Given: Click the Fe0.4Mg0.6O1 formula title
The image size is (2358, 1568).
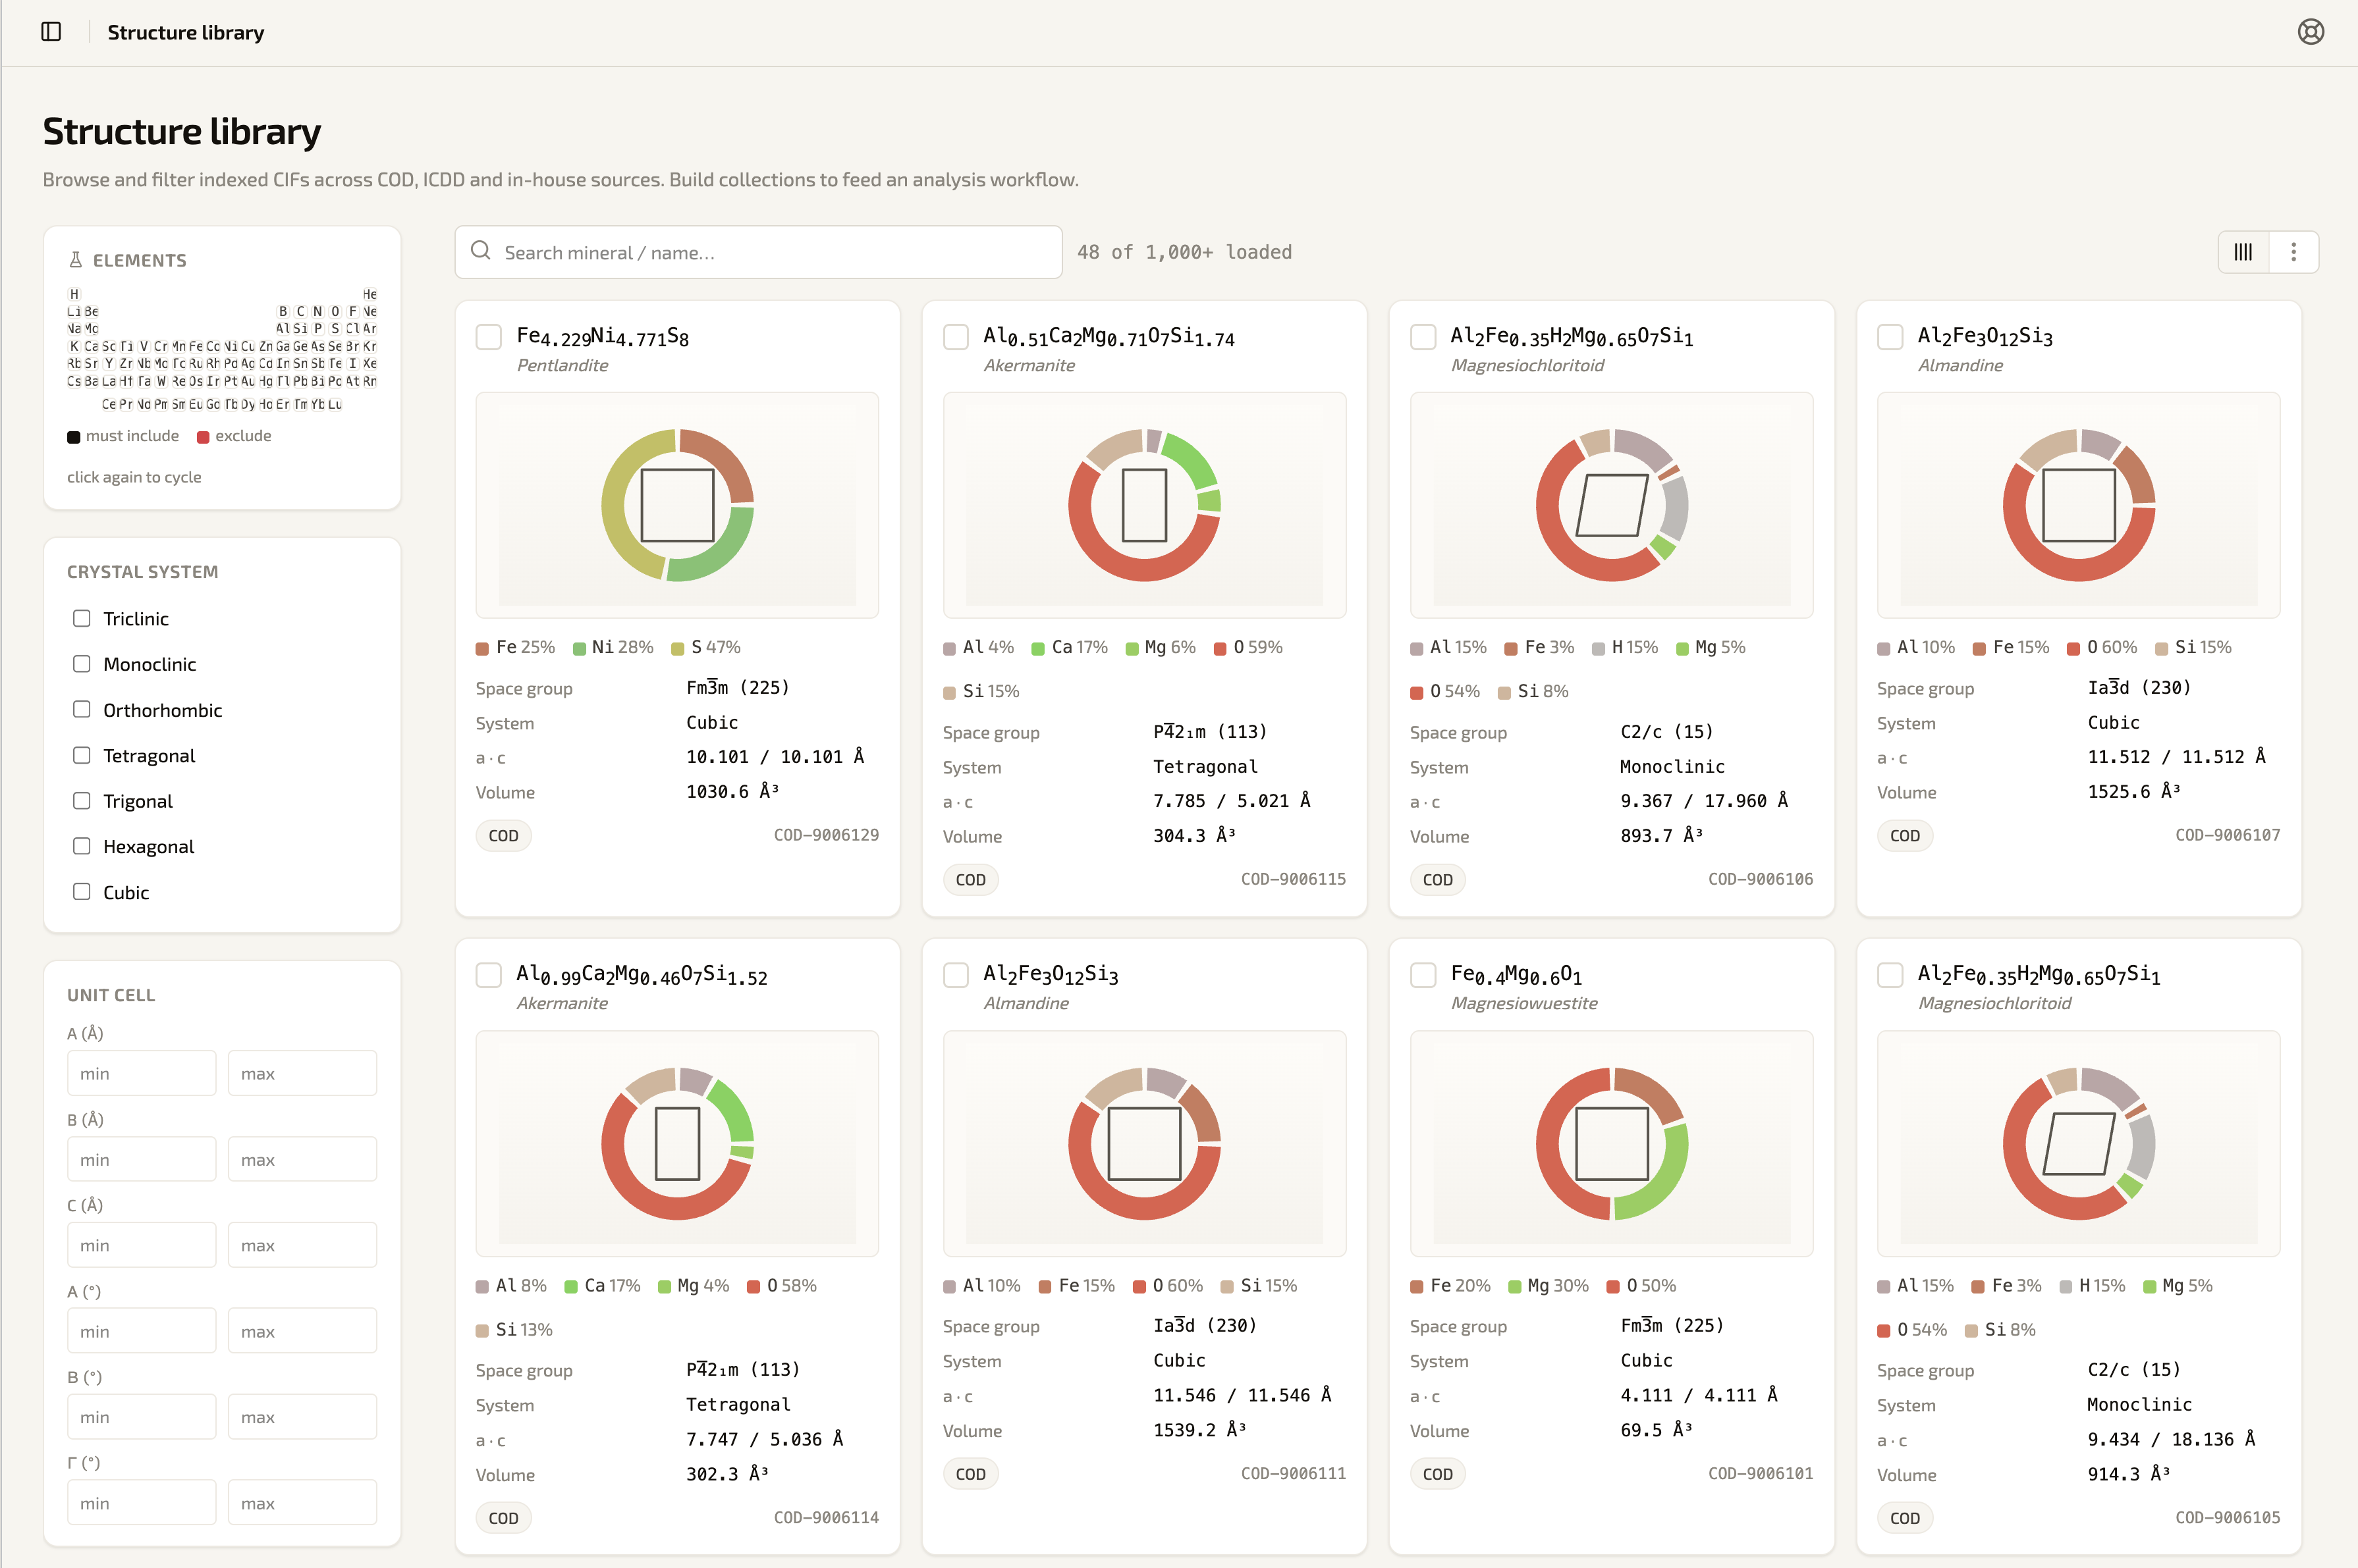Looking at the screenshot, I should tap(1517, 975).
